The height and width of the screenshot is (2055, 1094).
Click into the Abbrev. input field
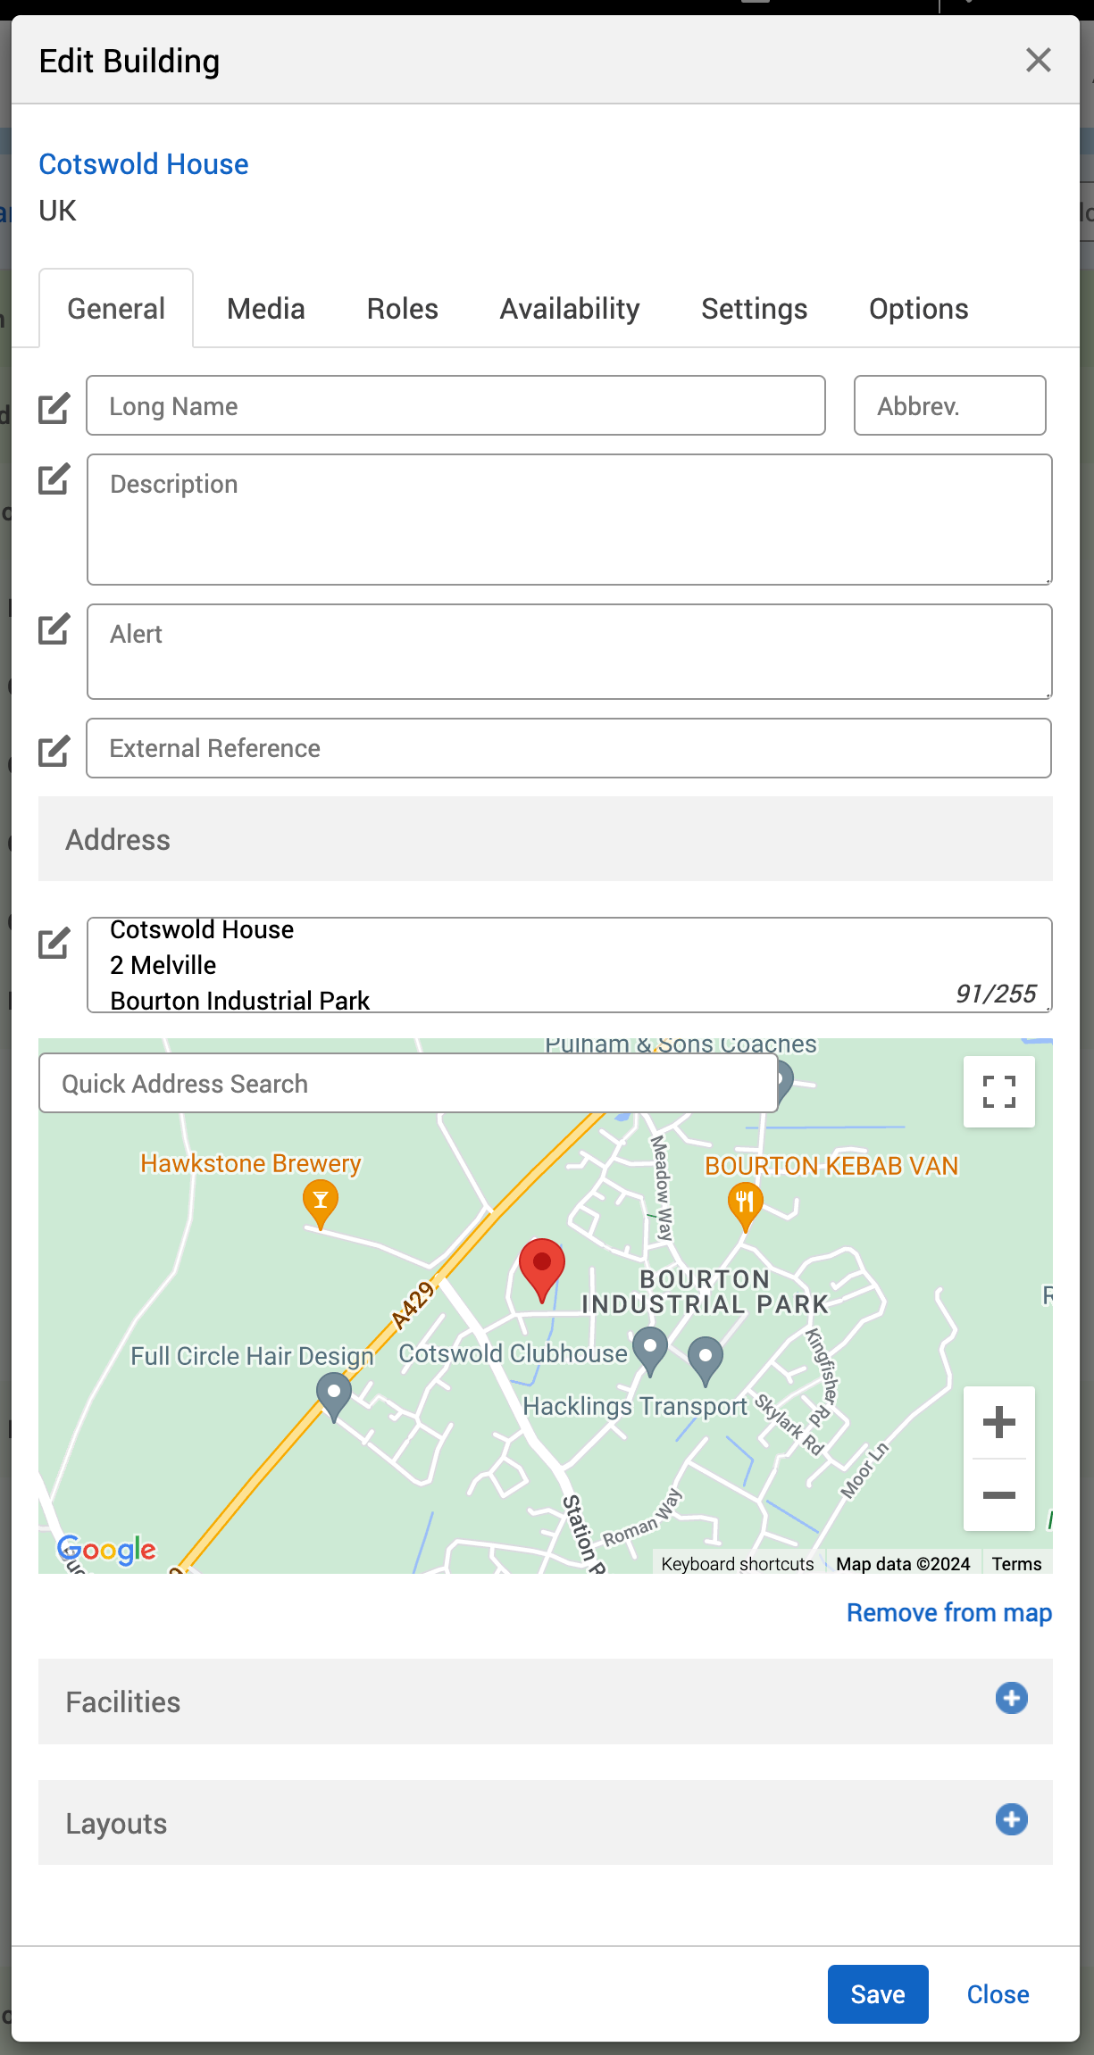point(949,406)
